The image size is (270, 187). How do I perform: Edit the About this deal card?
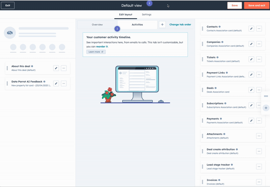56,68
